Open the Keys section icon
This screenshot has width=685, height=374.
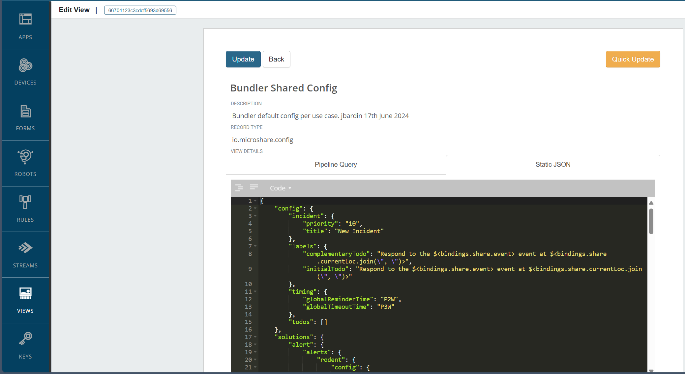click(x=25, y=338)
